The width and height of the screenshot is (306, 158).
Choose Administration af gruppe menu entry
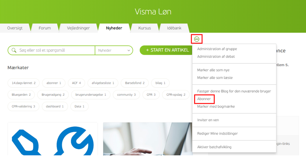tap(217, 49)
